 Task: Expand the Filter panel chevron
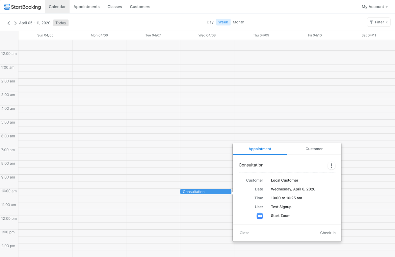coord(387,22)
